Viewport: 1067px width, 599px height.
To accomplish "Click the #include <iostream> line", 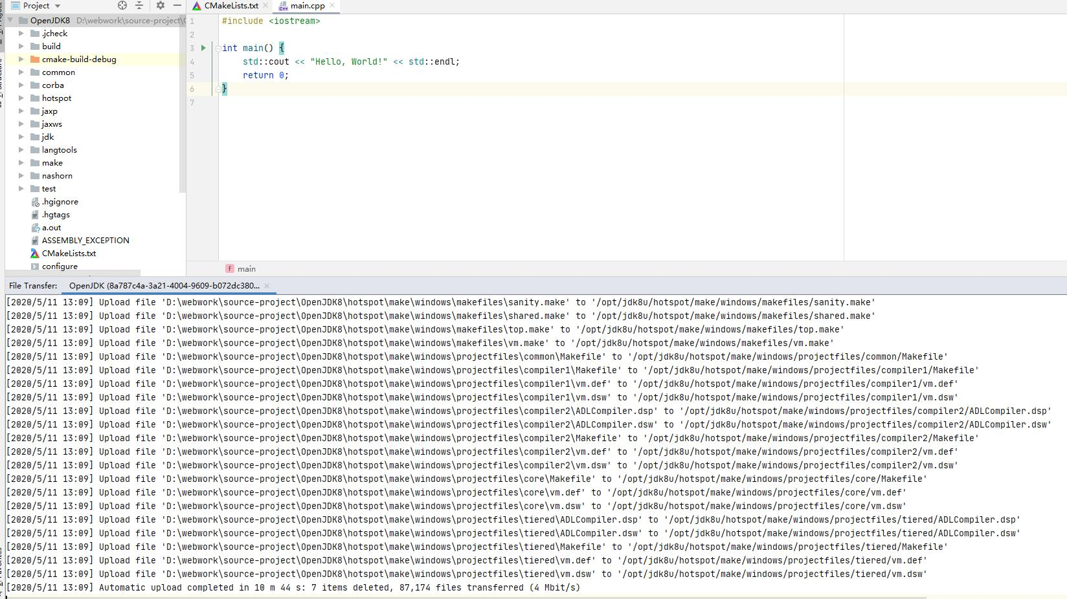I will pyautogui.click(x=271, y=21).
